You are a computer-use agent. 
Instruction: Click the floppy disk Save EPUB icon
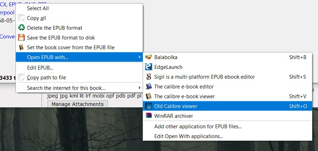pos(22,37)
